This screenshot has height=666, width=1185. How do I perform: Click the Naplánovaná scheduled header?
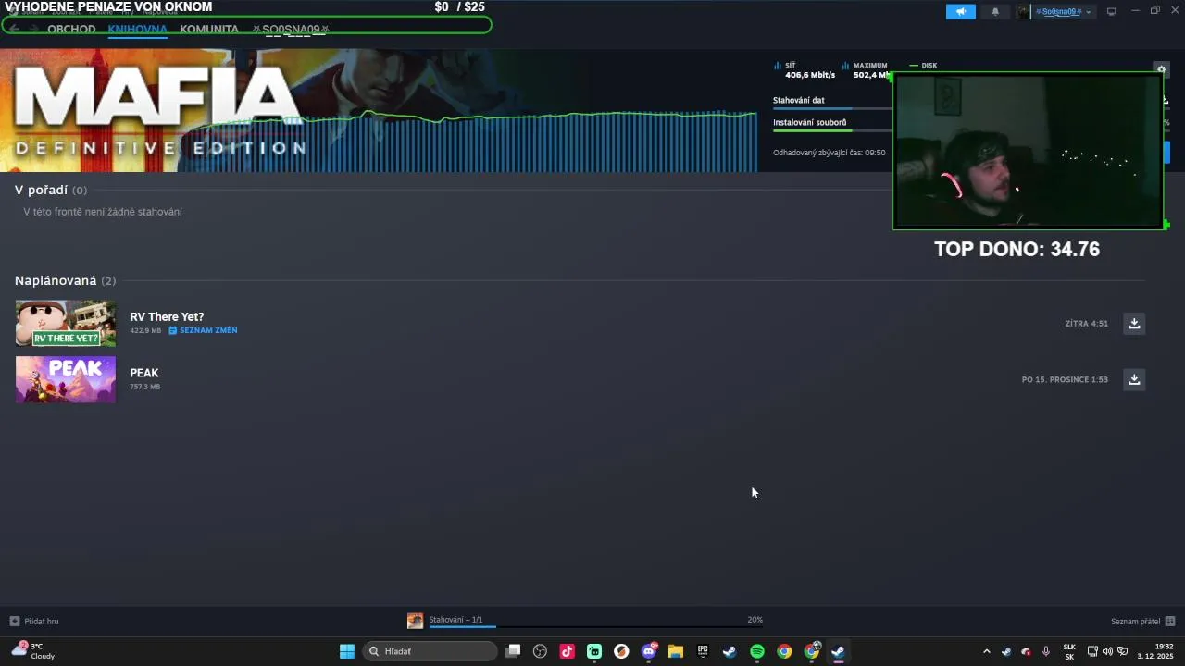point(65,280)
